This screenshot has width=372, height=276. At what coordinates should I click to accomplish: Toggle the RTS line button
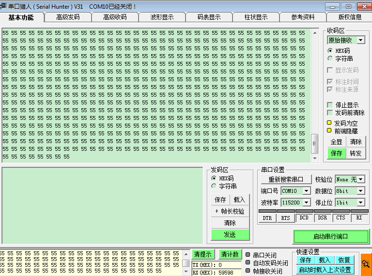[286, 218]
